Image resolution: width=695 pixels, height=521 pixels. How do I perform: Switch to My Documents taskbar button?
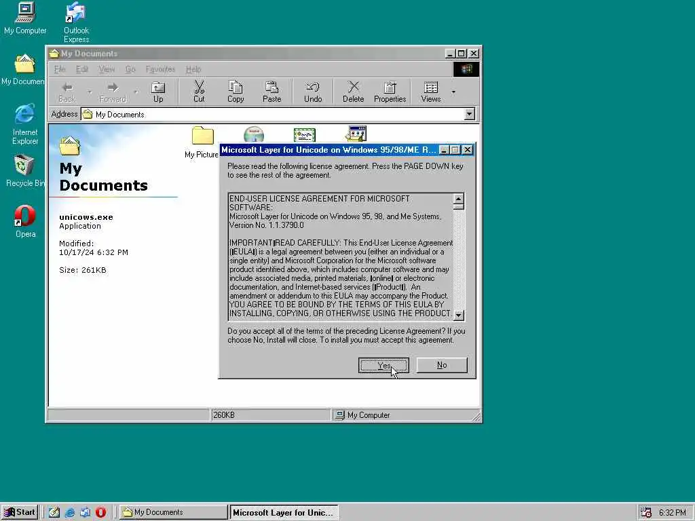point(173,512)
